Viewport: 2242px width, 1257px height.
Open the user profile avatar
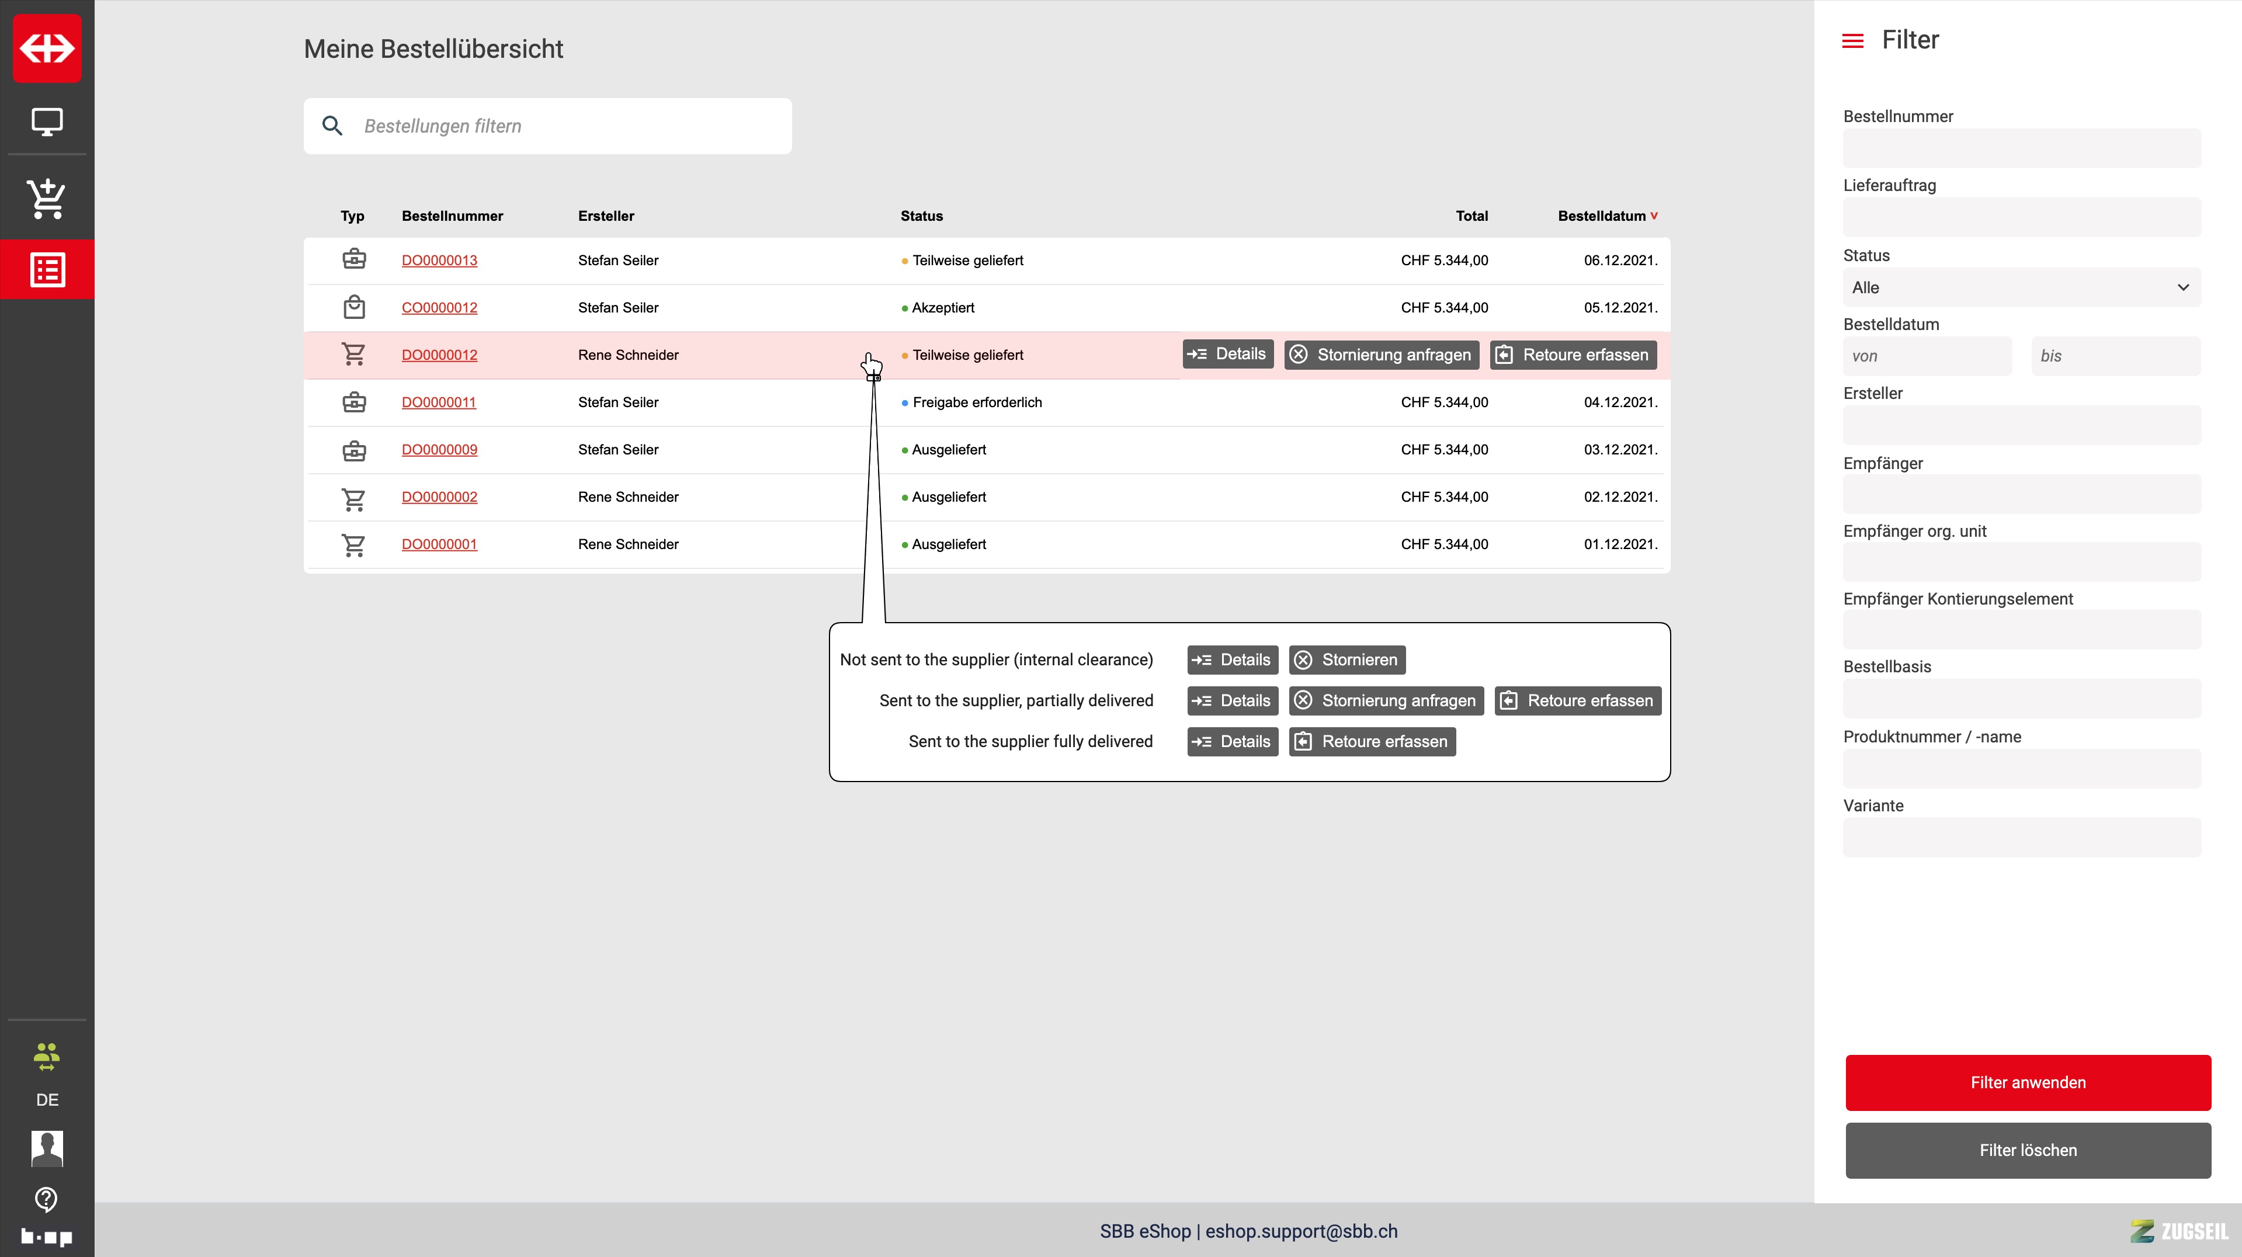47,1148
